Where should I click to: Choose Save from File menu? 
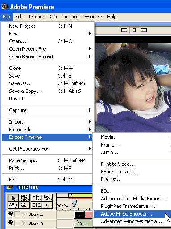point(48,76)
